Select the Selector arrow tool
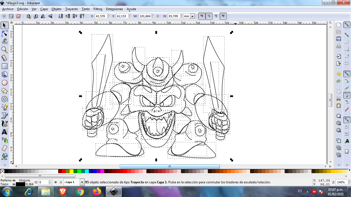 tap(4, 25)
